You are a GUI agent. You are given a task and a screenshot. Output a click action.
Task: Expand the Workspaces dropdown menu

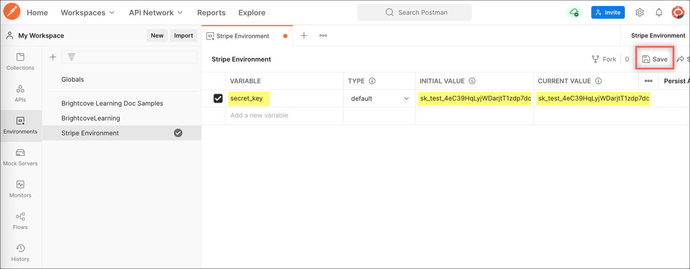[x=87, y=12]
